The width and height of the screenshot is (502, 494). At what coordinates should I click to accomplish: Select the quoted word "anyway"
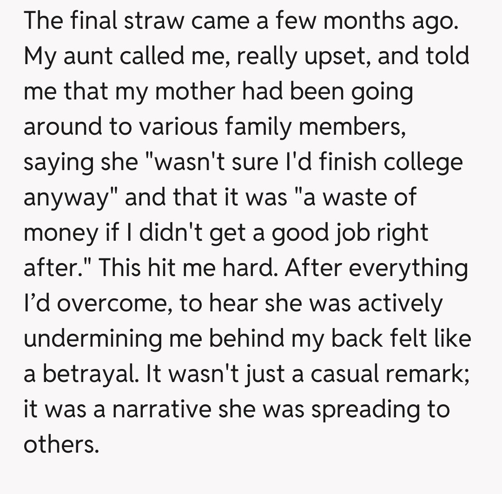click(x=69, y=198)
